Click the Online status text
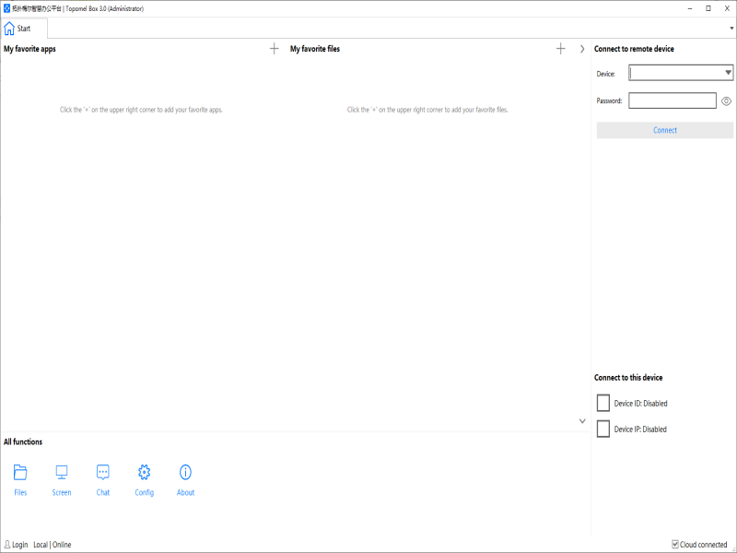This screenshot has height=553, width=737. click(x=62, y=545)
